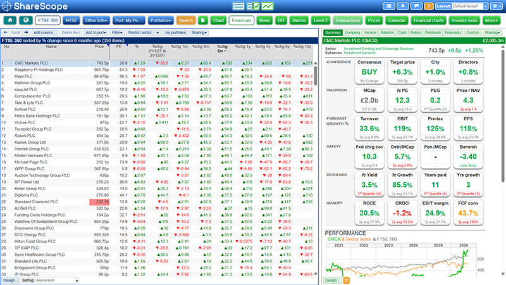The image size is (506, 285).
Task: Open Sharing dropdown in the summary panel
Action: [492, 33]
